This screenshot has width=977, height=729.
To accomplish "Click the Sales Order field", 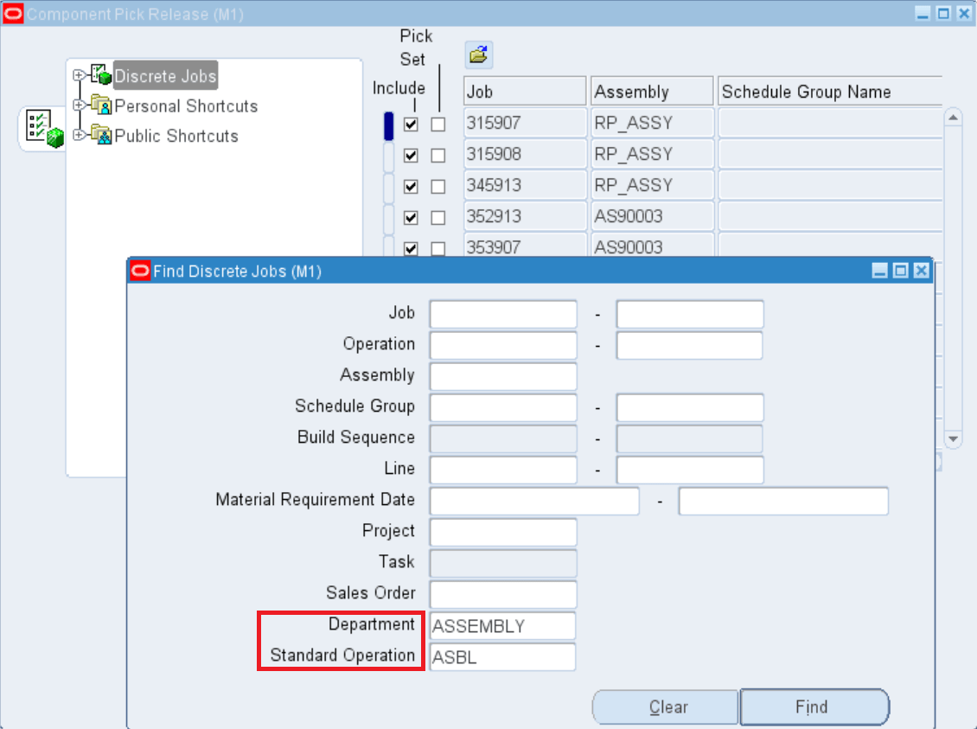I will (x=503, y=594).
